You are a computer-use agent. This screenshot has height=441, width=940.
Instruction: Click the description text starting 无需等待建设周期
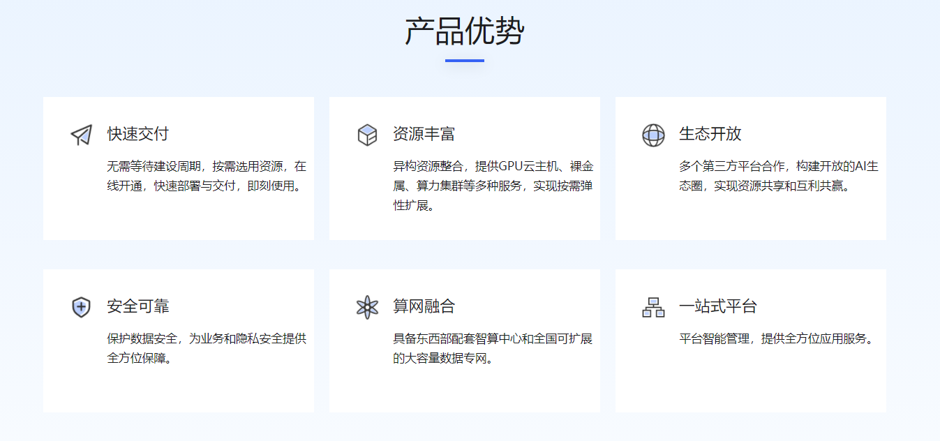(x=207, y=177)
